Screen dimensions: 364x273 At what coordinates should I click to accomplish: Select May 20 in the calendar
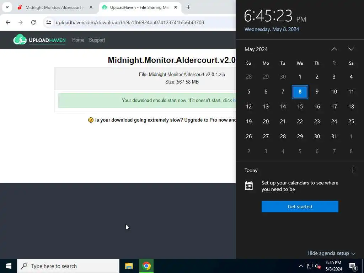point(266,122)
